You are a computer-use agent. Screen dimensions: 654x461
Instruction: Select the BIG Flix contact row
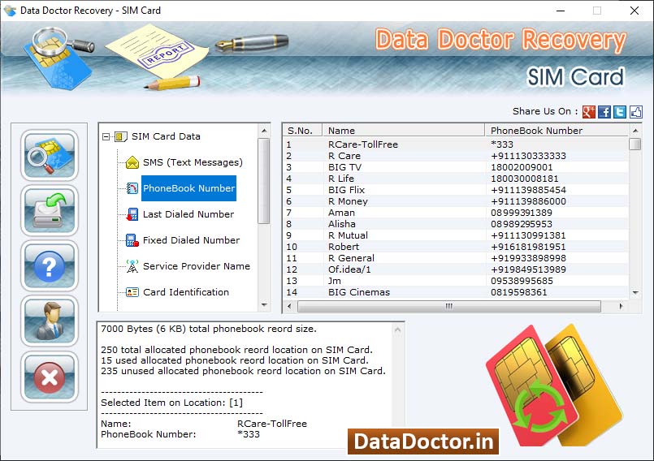coord(456,190)
